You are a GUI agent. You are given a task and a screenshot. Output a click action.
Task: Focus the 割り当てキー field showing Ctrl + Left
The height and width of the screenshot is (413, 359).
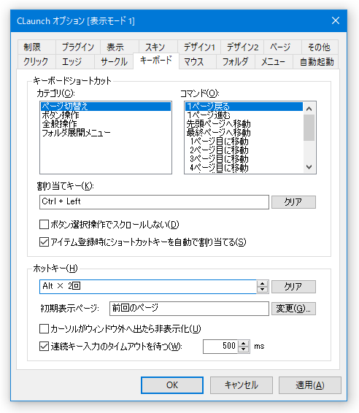click(154, 202)
